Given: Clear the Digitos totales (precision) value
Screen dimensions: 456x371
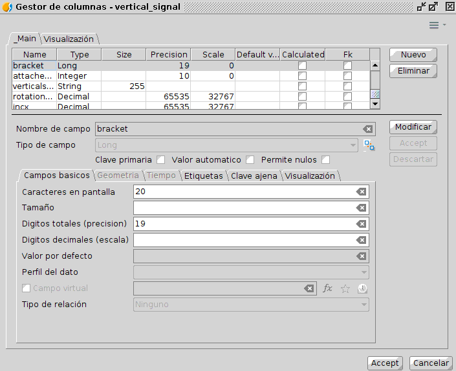Looking at the screenshot, I should click(361, 224).
